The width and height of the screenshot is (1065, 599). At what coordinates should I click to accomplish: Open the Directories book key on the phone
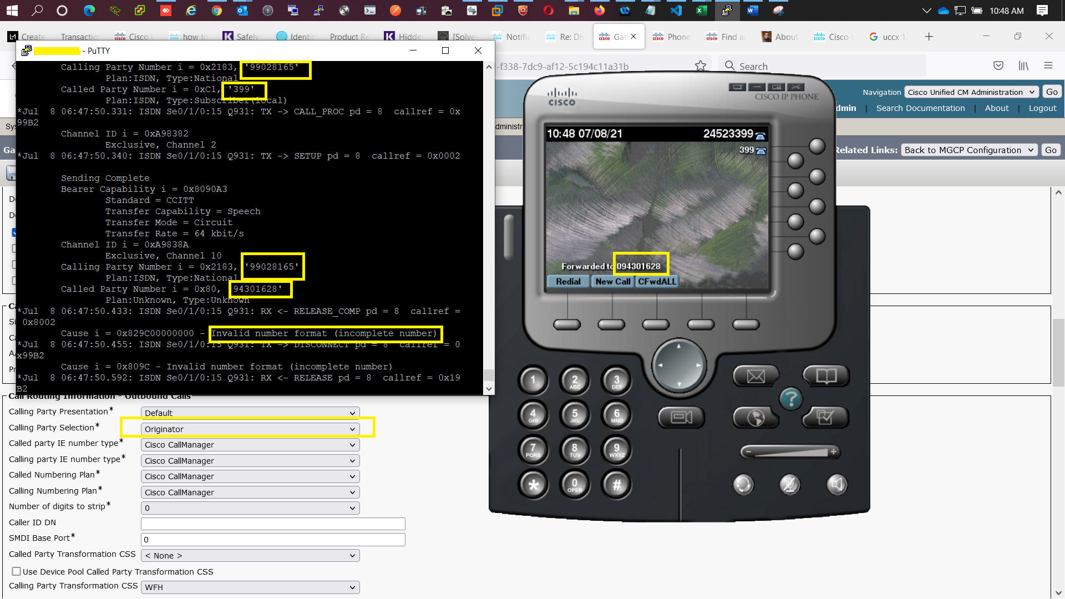click(x=825, y=375)
